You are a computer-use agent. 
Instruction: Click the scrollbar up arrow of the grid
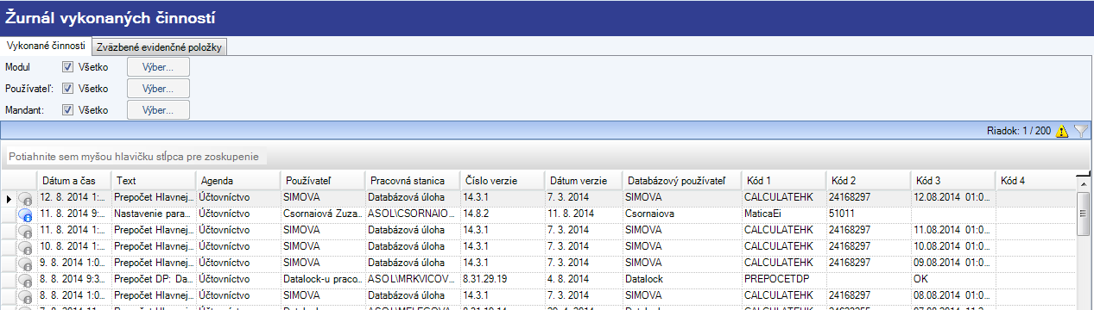coord(1085,183)
